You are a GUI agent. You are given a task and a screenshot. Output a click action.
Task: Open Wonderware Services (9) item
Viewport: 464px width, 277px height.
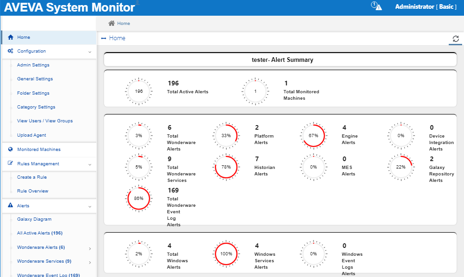(44, 261)
